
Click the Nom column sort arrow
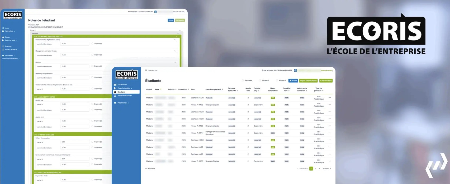[161, 89]
